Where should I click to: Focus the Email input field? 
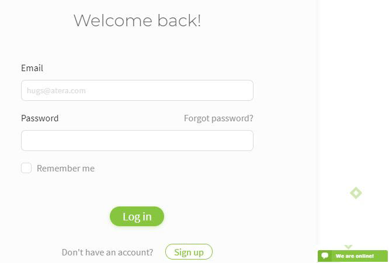137,90
